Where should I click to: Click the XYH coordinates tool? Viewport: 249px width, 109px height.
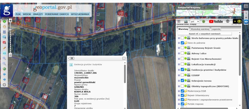pyautogui.click(x=4, y=53)
